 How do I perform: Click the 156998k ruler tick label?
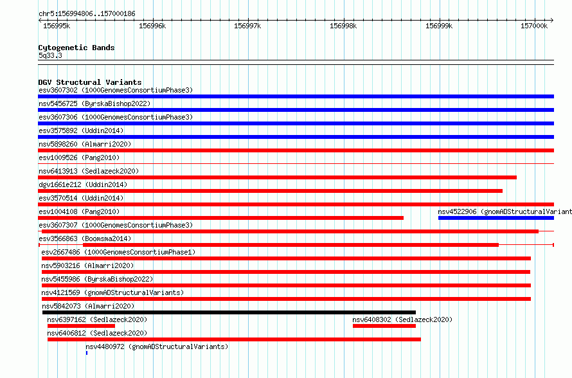tap(343, 26)
